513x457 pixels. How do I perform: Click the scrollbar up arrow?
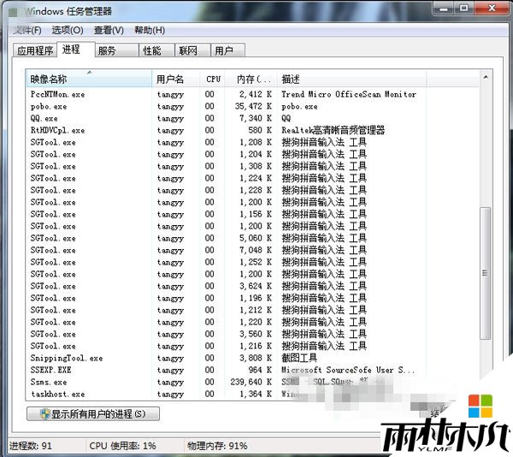pyautogui.click(x=486, y=77)
